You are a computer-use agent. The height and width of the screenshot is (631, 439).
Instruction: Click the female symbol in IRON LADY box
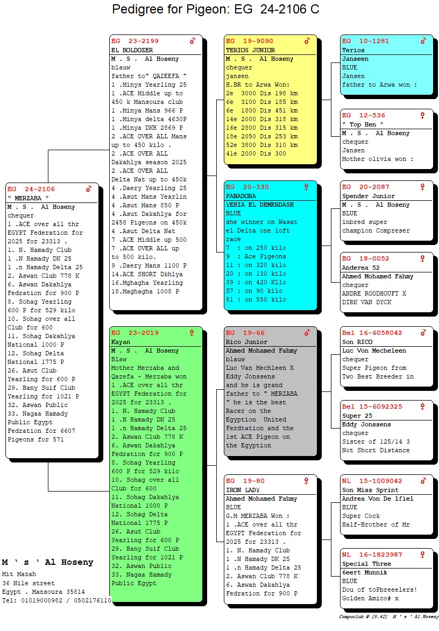[307, 481]
